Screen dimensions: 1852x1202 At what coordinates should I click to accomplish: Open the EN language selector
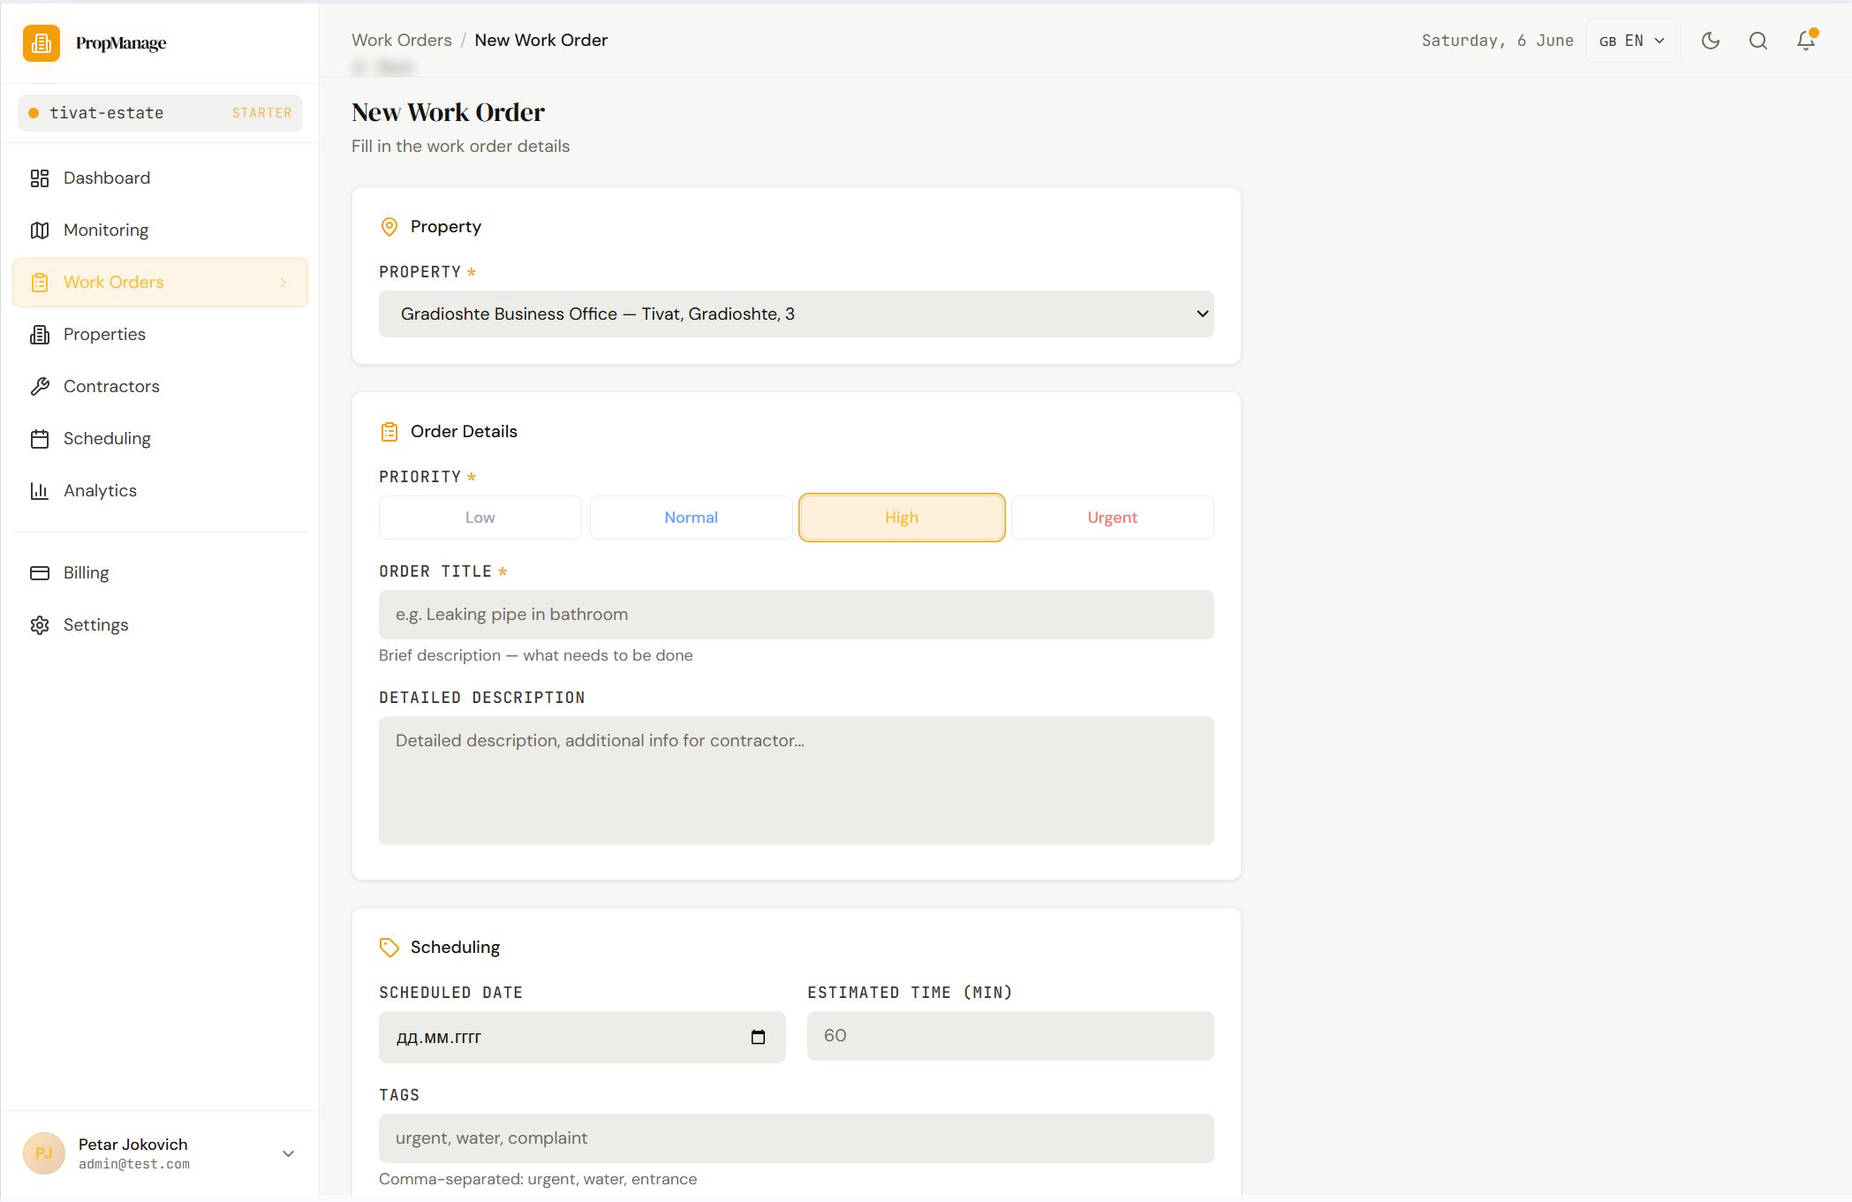(x=1633, y=41)
